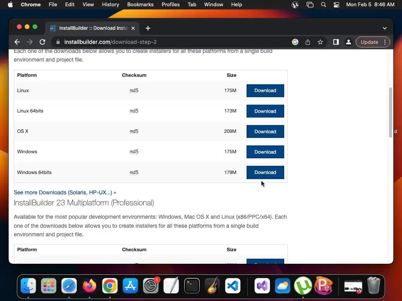Open Google Chrome from the dock
Screen dimensions: 402x301
click(x=110, y=286)
